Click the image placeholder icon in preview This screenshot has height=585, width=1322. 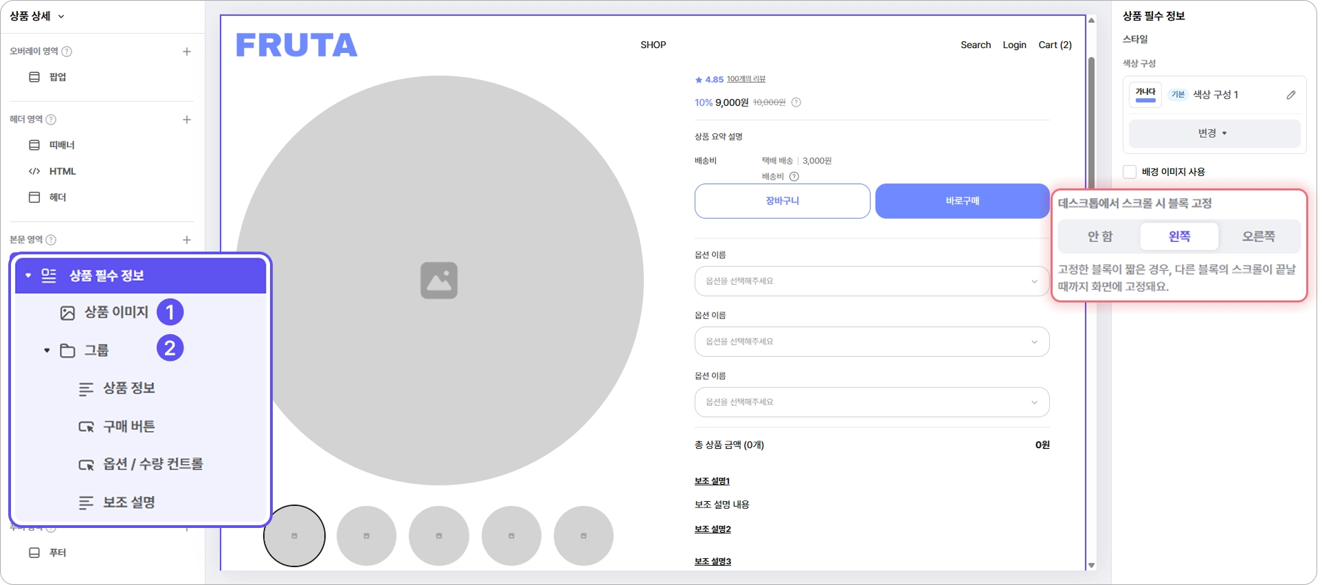pos(439,280)
